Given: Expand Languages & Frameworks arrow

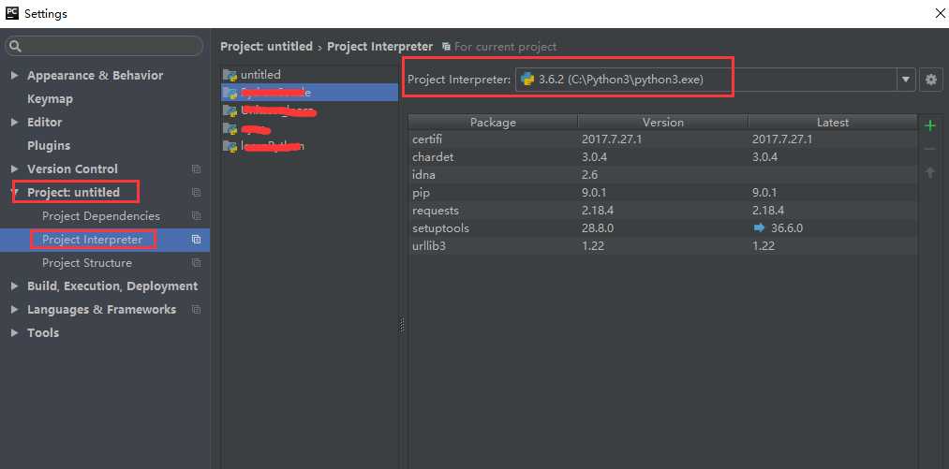Looking at the screenshot, I should (x=15, y=309).
